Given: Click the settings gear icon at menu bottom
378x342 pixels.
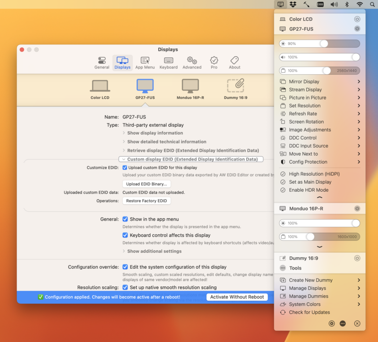Looking at the screenshot, I should tap(332, 324).
